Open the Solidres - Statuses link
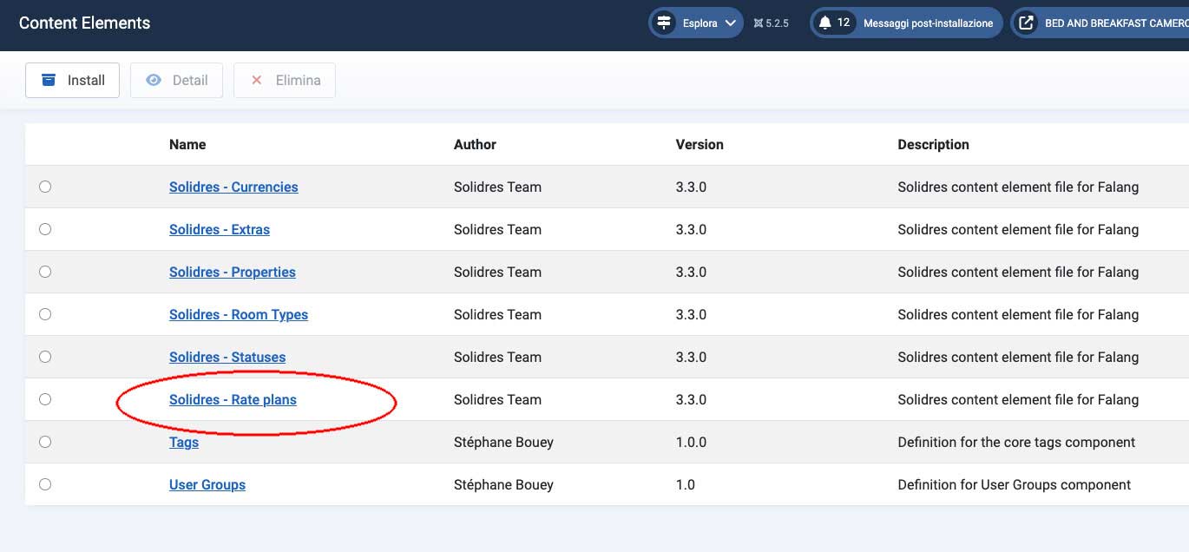 [x=227, y=357]
